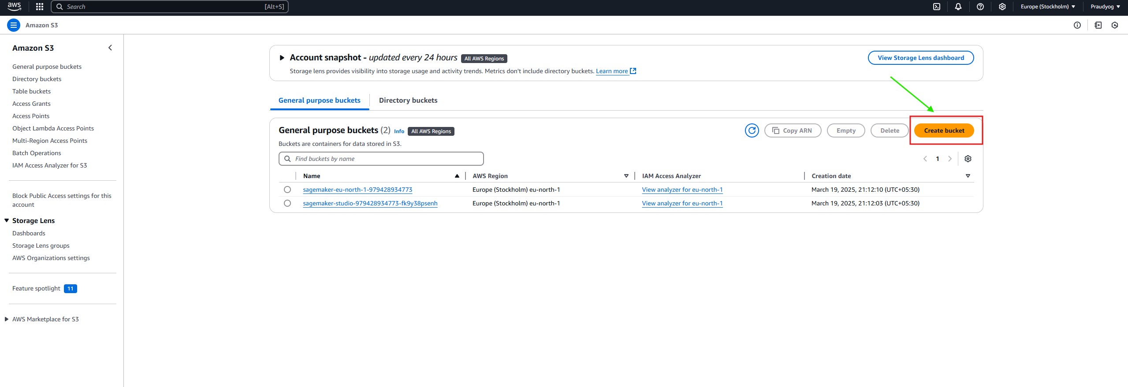Switch to the Directory buckets tab
1128x387 pixels.
408,100
